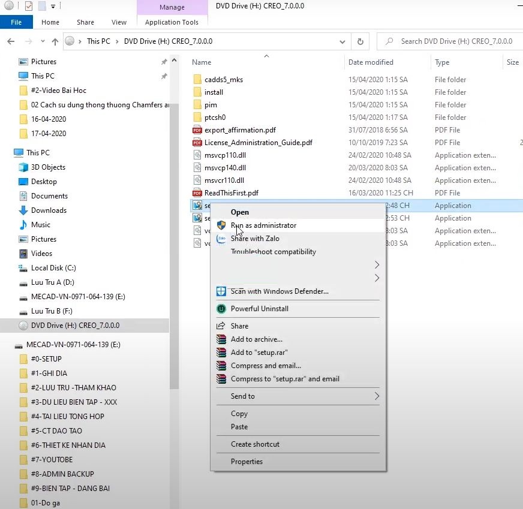Screen dimensions: 523x509
Task: Open the File ribbon tab
Action: pyautogui.click(x=16, y=22)
